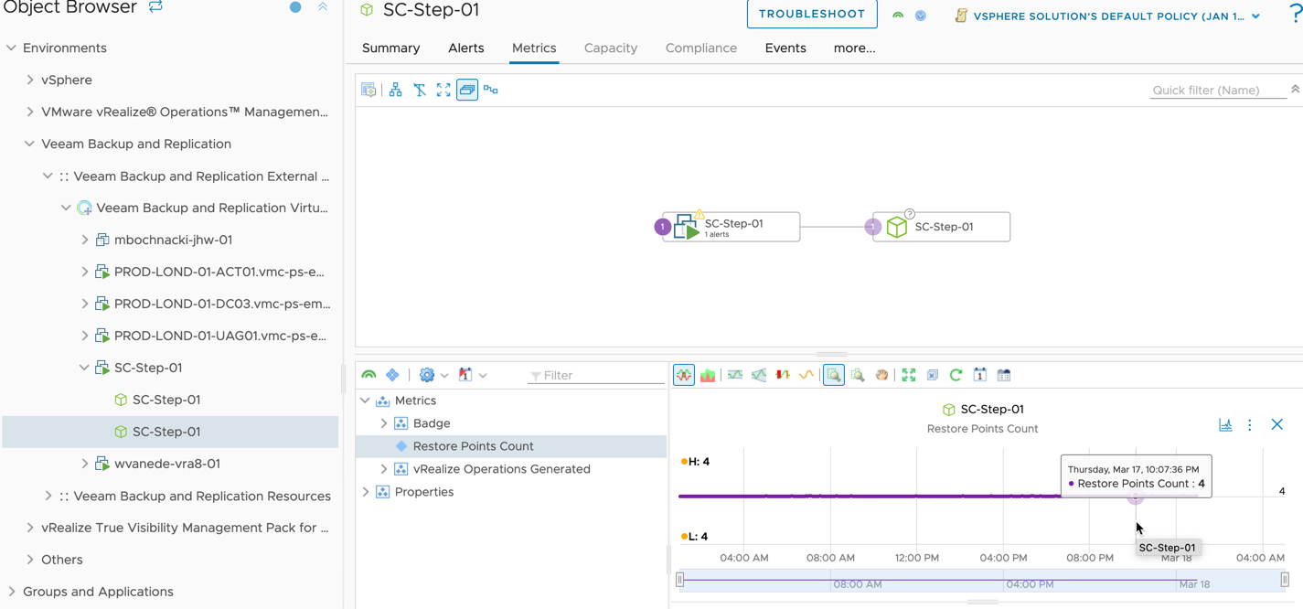Focus the Quick filter (Name) field
The width and height of the screenshot is (1303, 609).
[x=1217, y=90]
